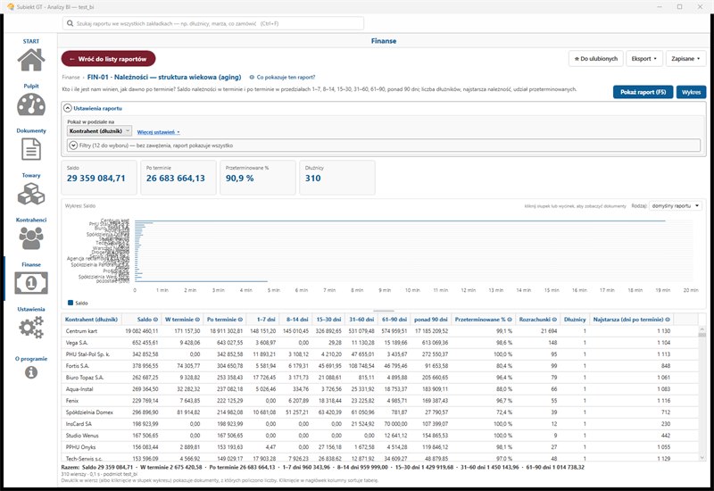Select the Centrum kart table row

click(x=380, y=331)
